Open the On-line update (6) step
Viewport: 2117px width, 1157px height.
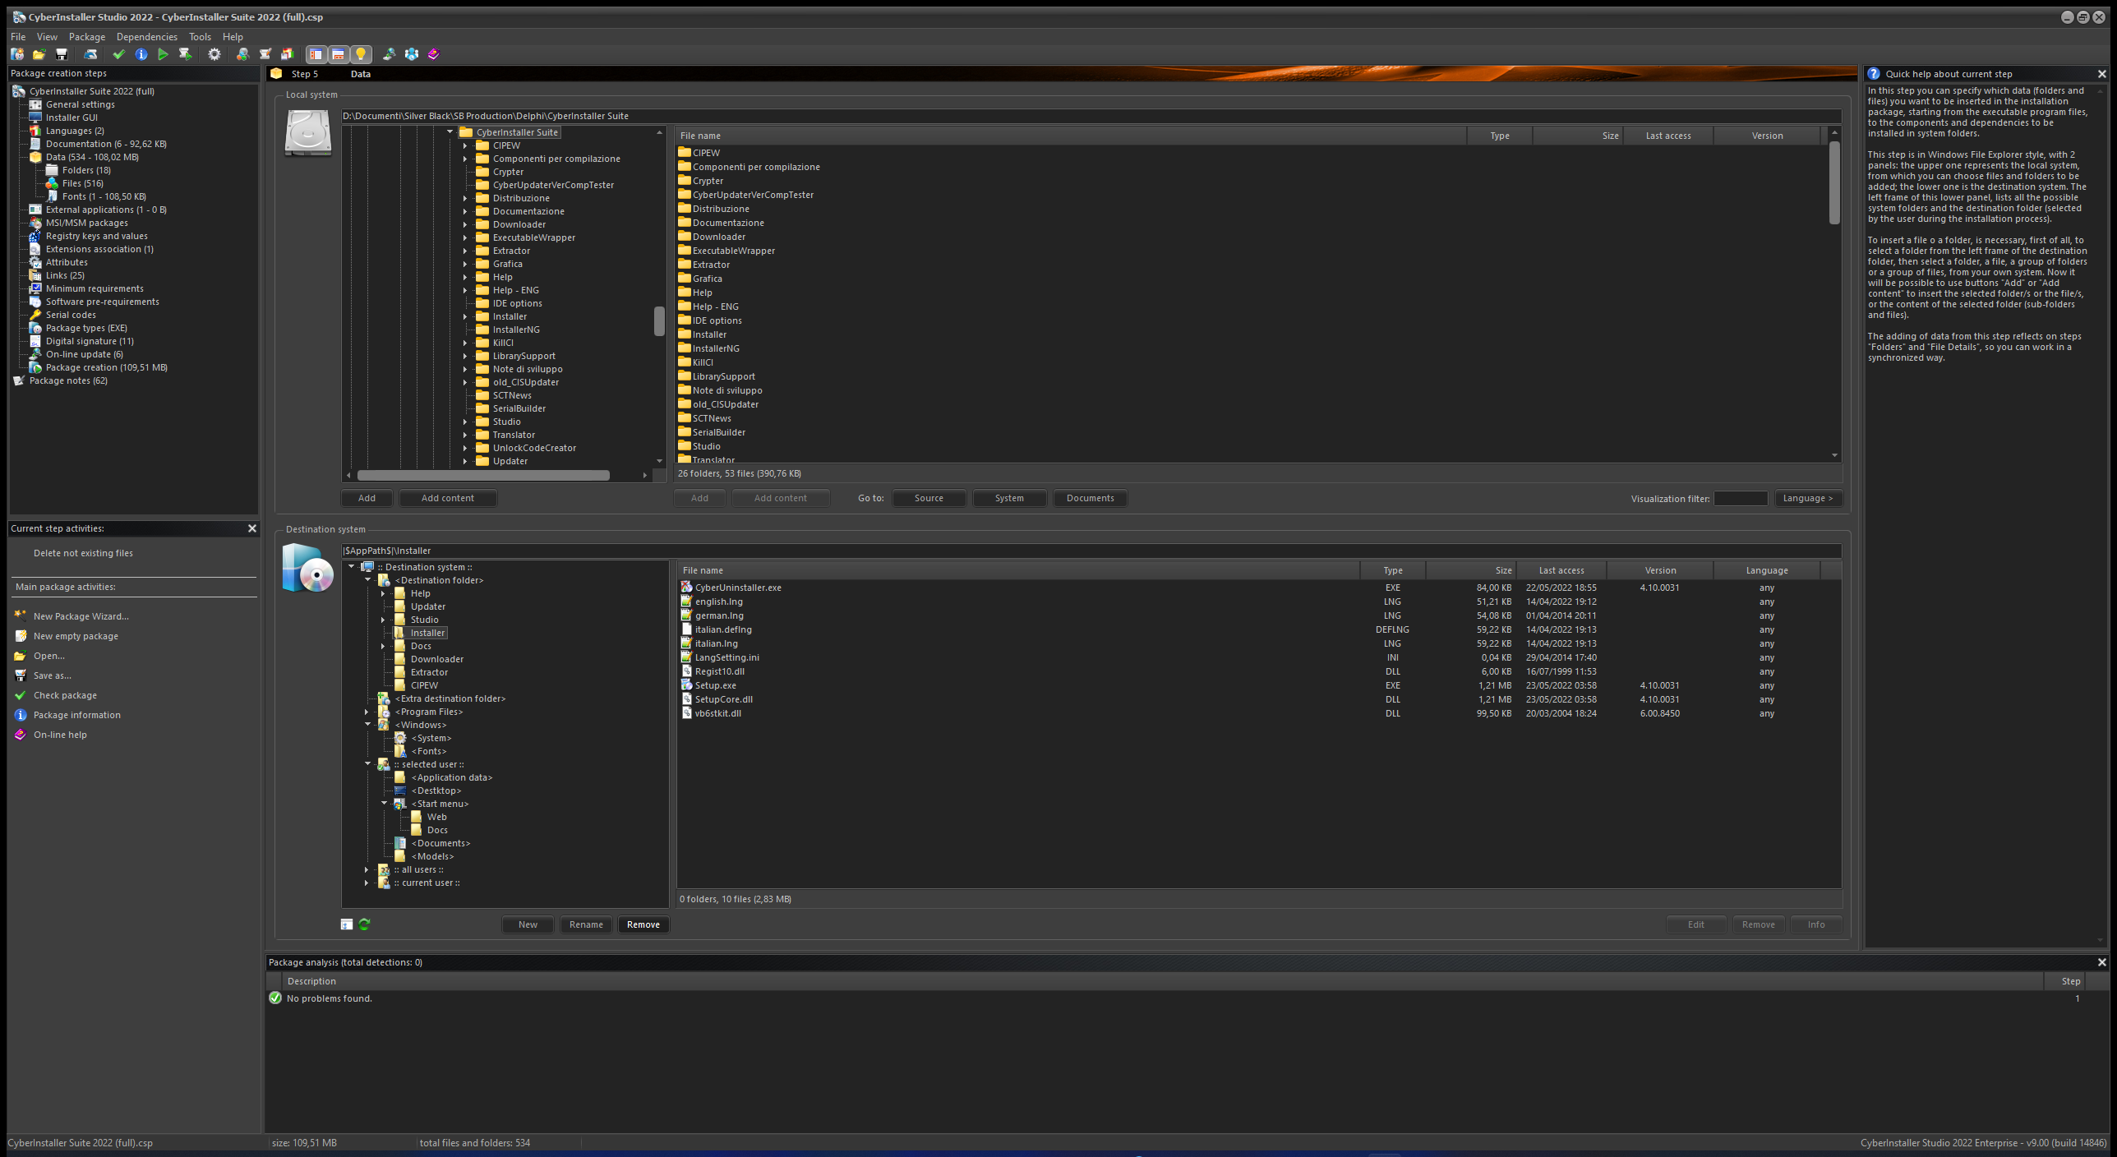pos(85,354)
